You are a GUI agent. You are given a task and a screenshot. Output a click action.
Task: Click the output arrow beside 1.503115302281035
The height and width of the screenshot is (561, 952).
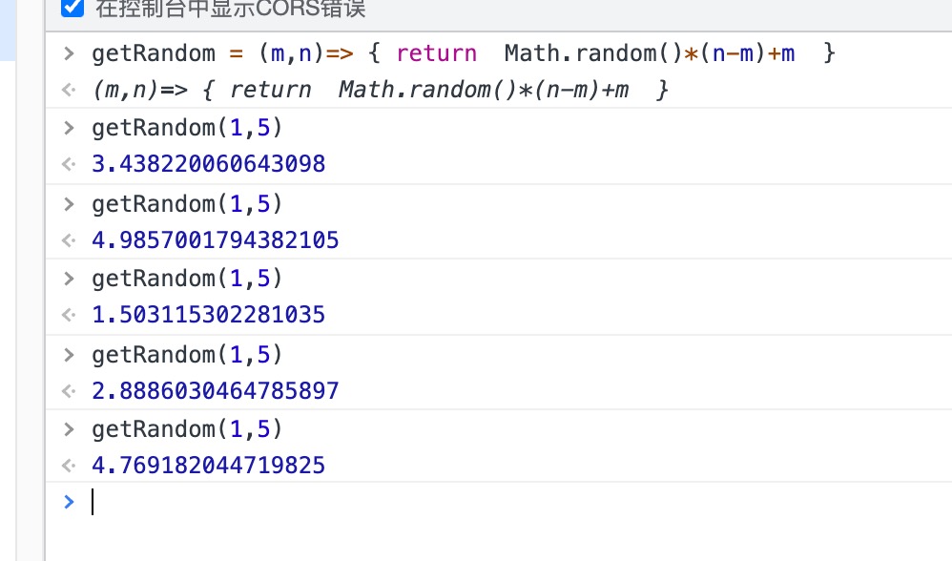(68, 315)
